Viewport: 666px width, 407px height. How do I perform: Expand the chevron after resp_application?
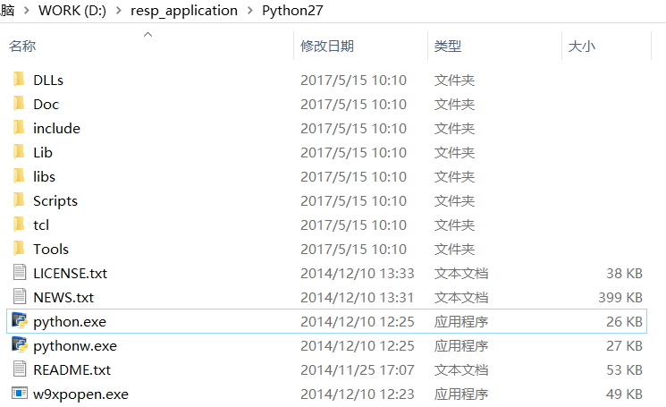[x=250, y=11]
